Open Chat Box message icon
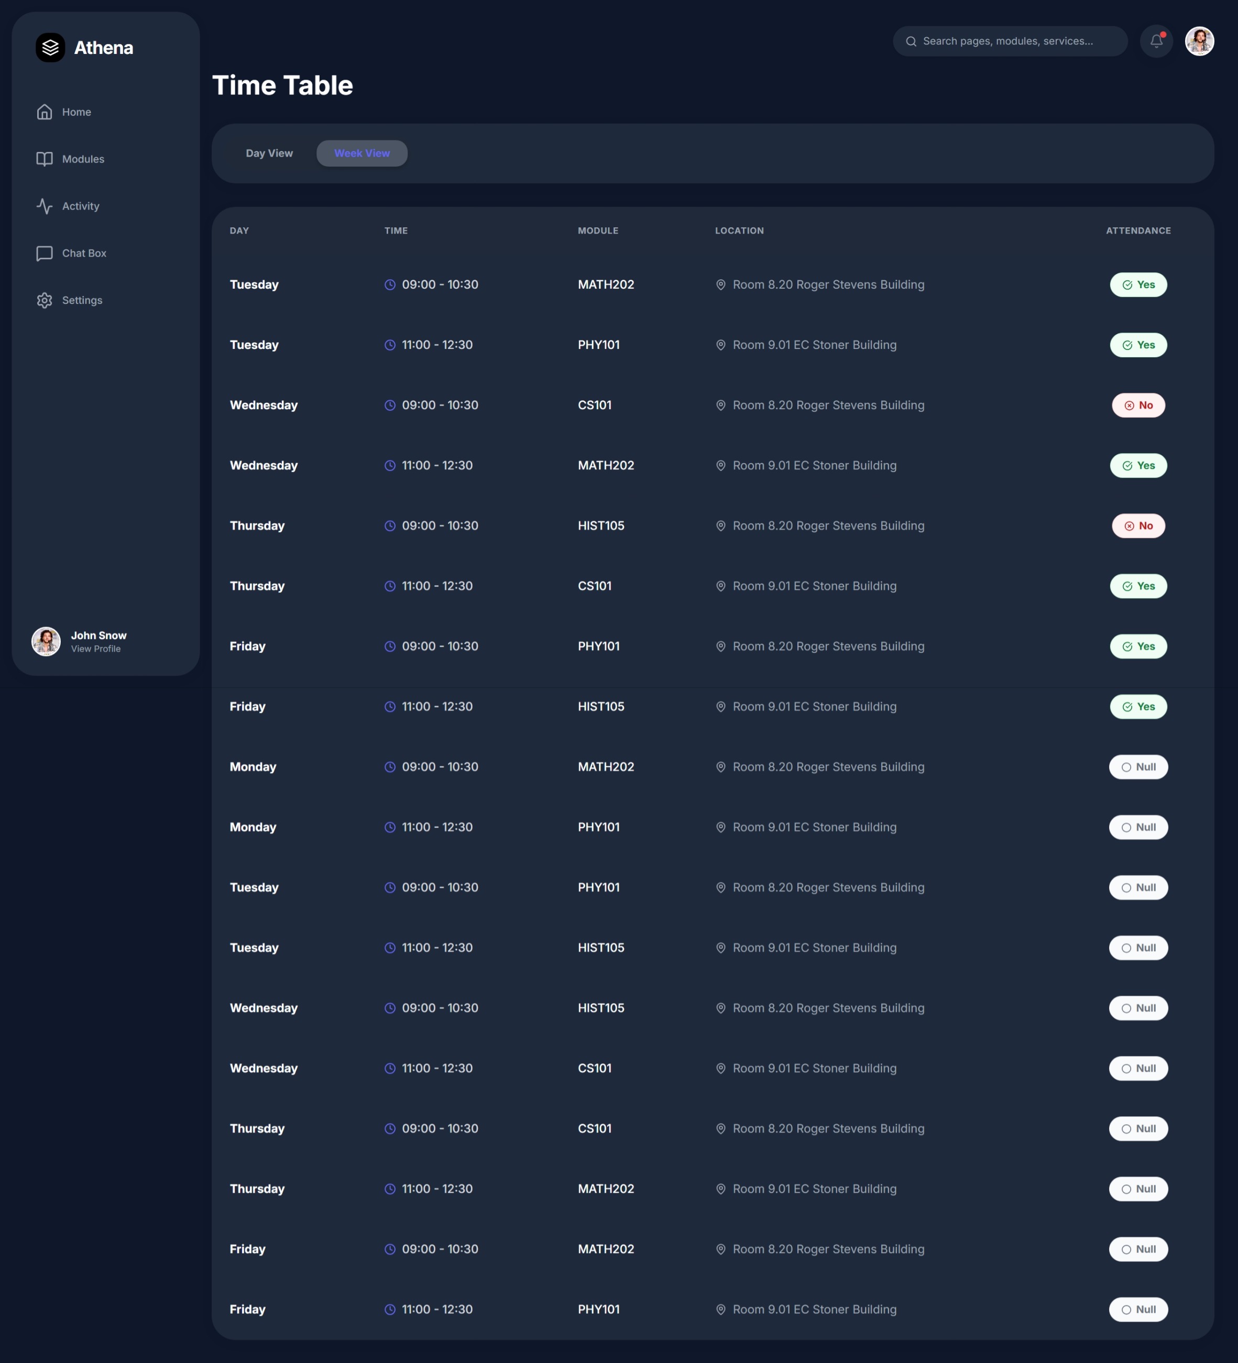The width and height of the screenshot is (1238, 1363). tap(45, 254)
